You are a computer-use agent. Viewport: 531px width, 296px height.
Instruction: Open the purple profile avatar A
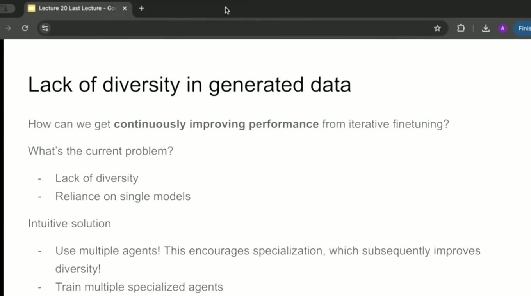click(x=502, y=28)
